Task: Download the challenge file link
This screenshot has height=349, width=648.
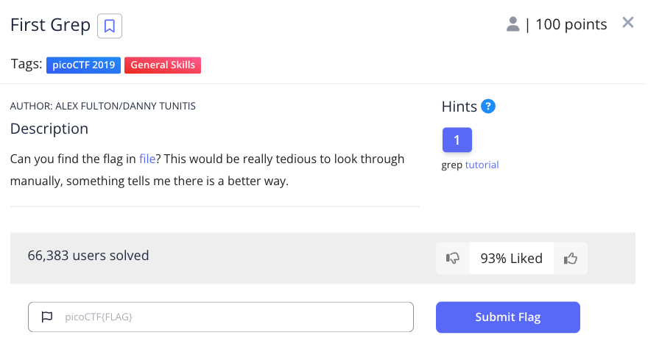Action: (x=147, y=159)
